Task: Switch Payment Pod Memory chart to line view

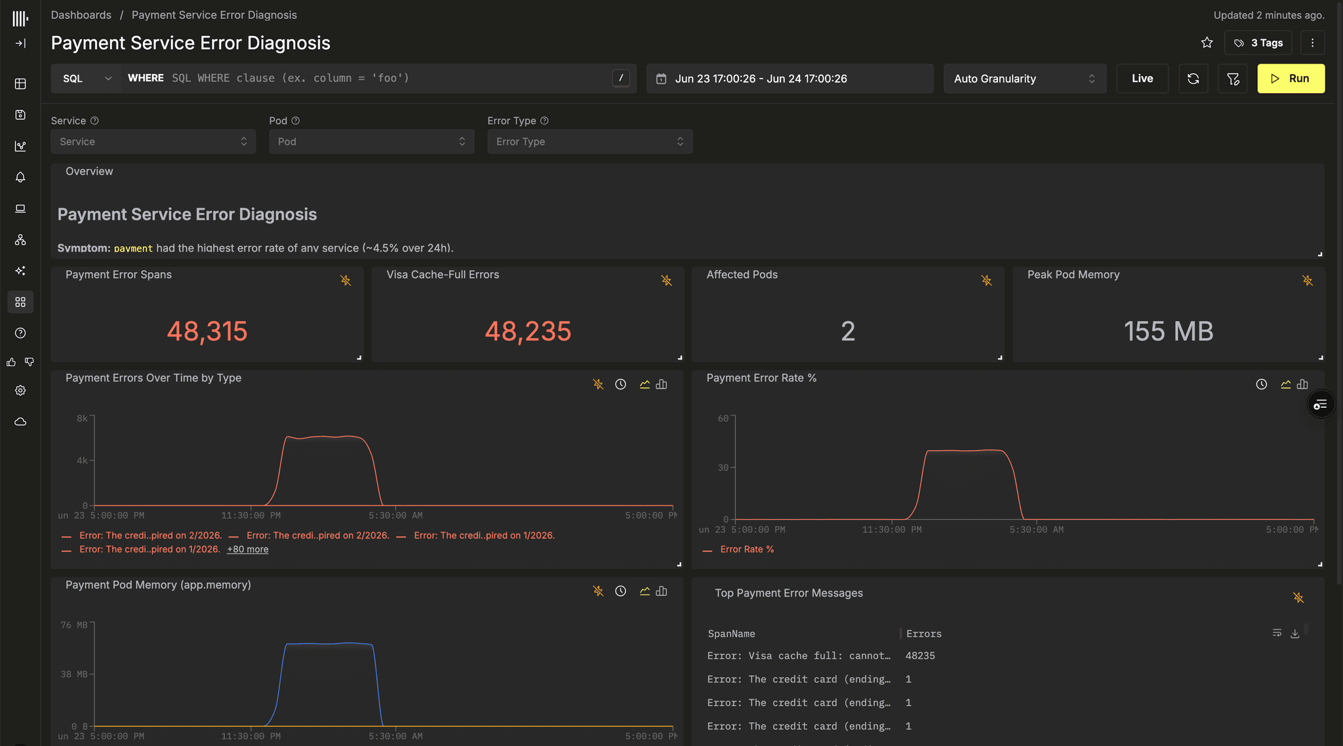Action: pos(645,591)
